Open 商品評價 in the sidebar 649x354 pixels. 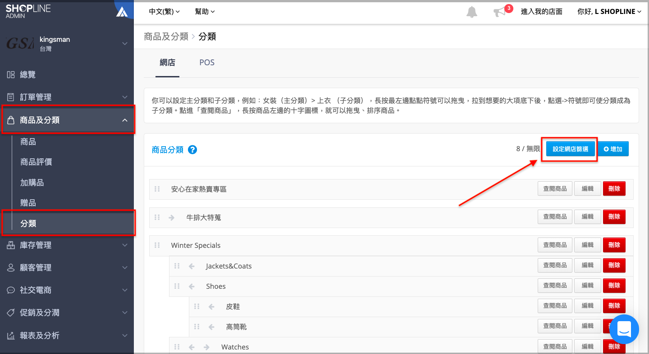36,162
